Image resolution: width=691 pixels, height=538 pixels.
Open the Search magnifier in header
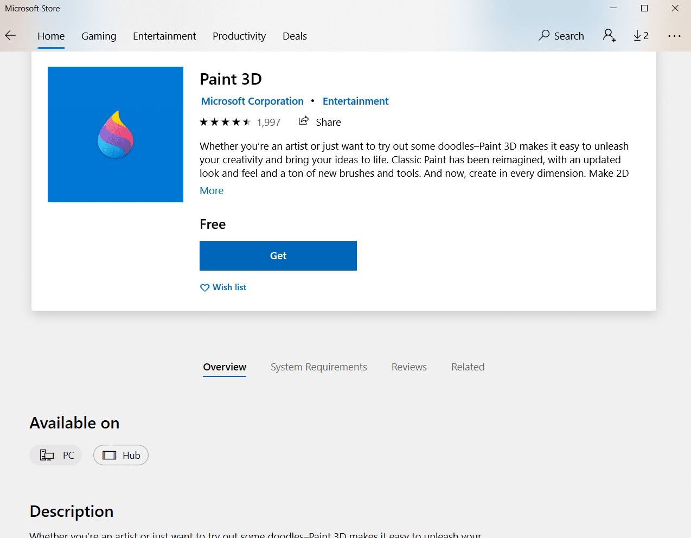click(544, 36)
